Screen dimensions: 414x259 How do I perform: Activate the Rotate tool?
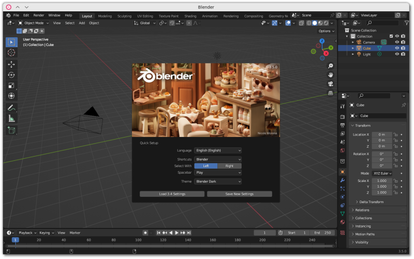(x=11, y=75)
